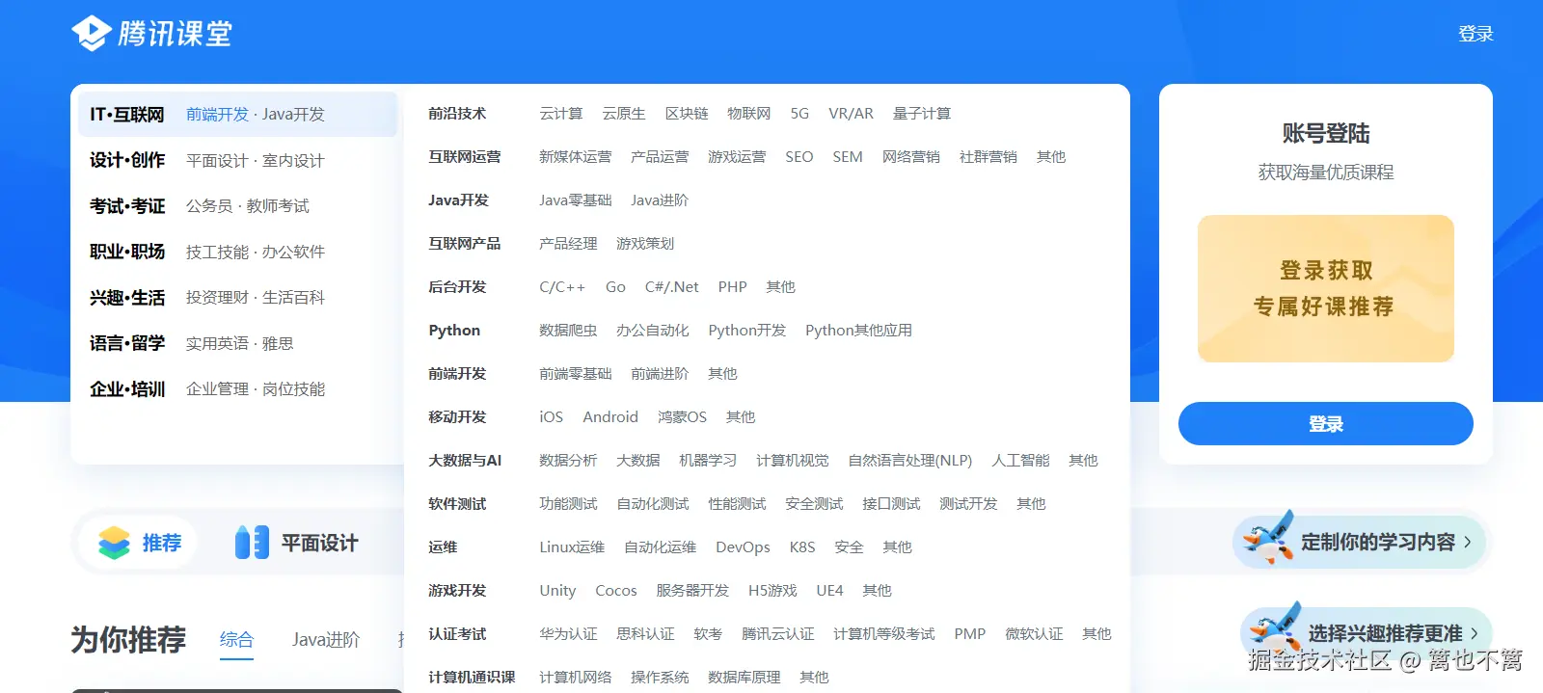
Task: Click Android under 移动开发
Action: coord(610,417)
